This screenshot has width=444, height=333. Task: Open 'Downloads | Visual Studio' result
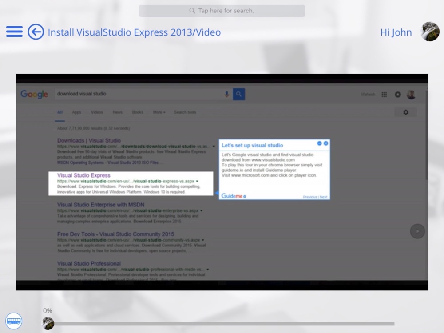tap(89, 140)
